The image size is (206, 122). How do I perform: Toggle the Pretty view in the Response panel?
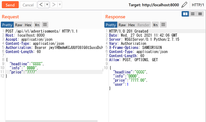coord(111,25)
